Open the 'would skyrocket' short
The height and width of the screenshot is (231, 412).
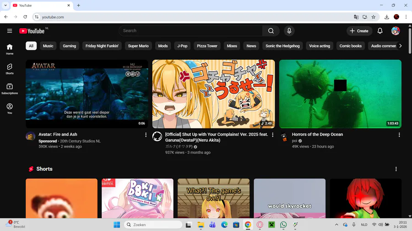pyautogui.click(x=290, y=198)
